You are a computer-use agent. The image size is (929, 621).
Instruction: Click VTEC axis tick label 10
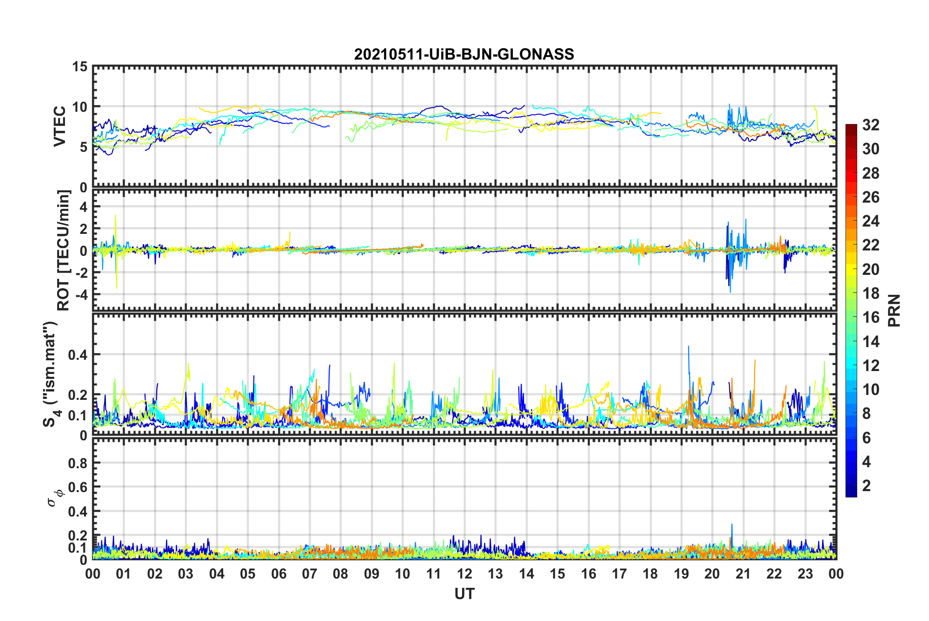(80, 107)
